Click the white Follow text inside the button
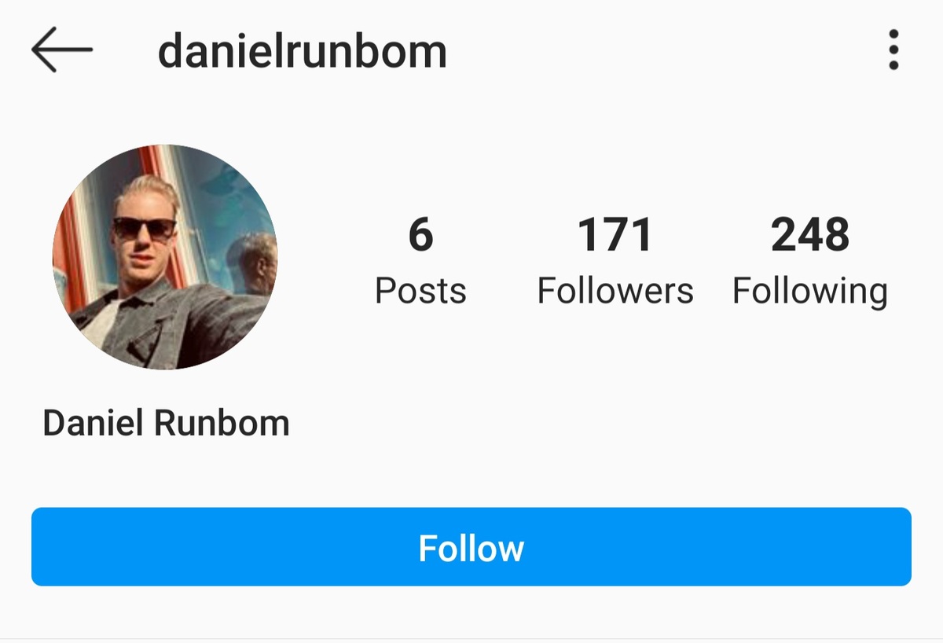 coord(472,547)
